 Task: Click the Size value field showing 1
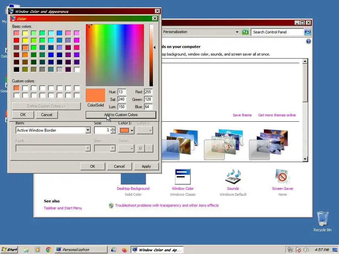(103, 130)
